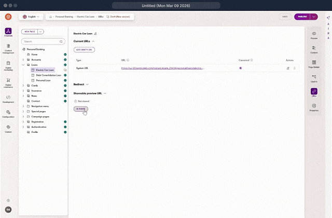Select the Canonical radio button for the System URL
Viewport: 332px width, 218px height.
coord(241,68)
